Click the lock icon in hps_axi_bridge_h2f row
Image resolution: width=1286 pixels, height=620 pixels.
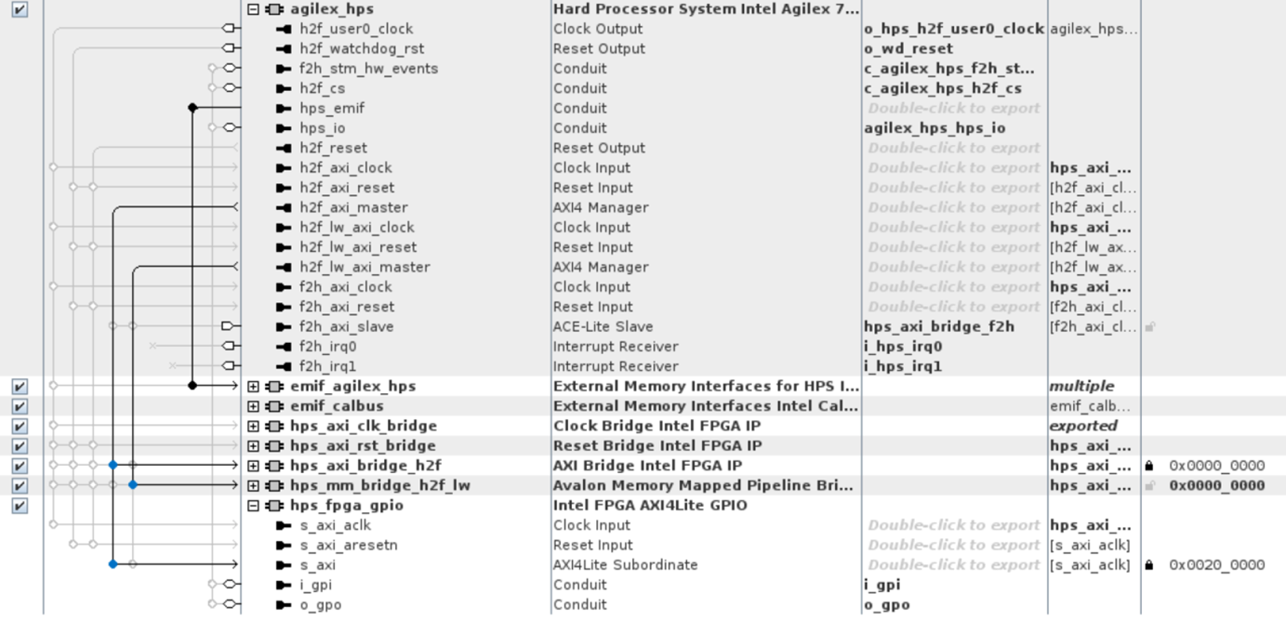(x=1149, y=466)
